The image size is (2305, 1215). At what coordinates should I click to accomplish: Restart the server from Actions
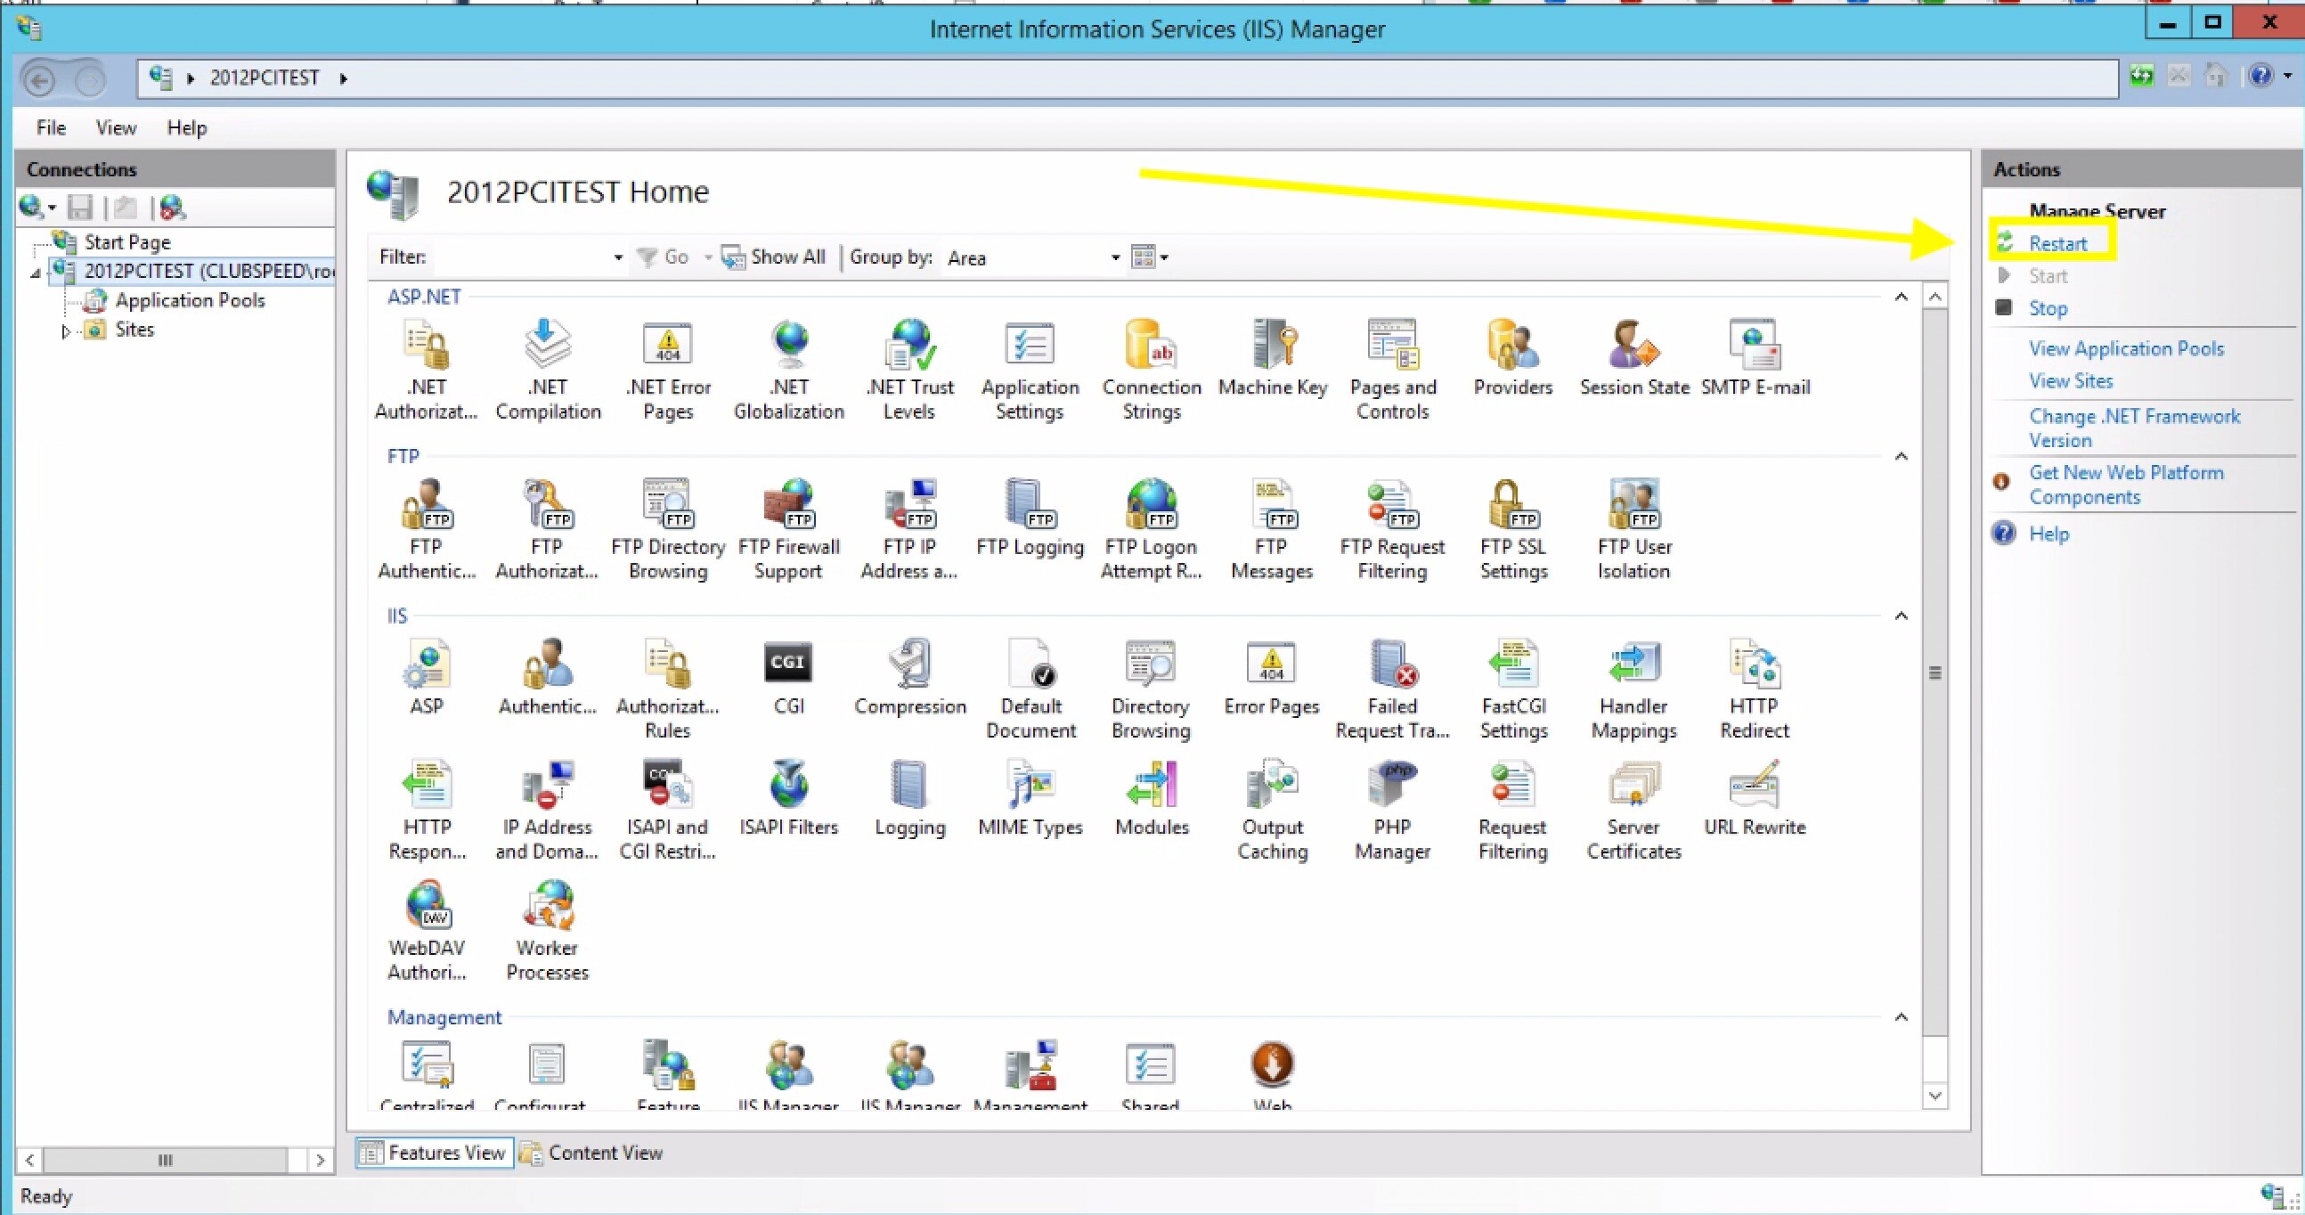coord(2057,243)
